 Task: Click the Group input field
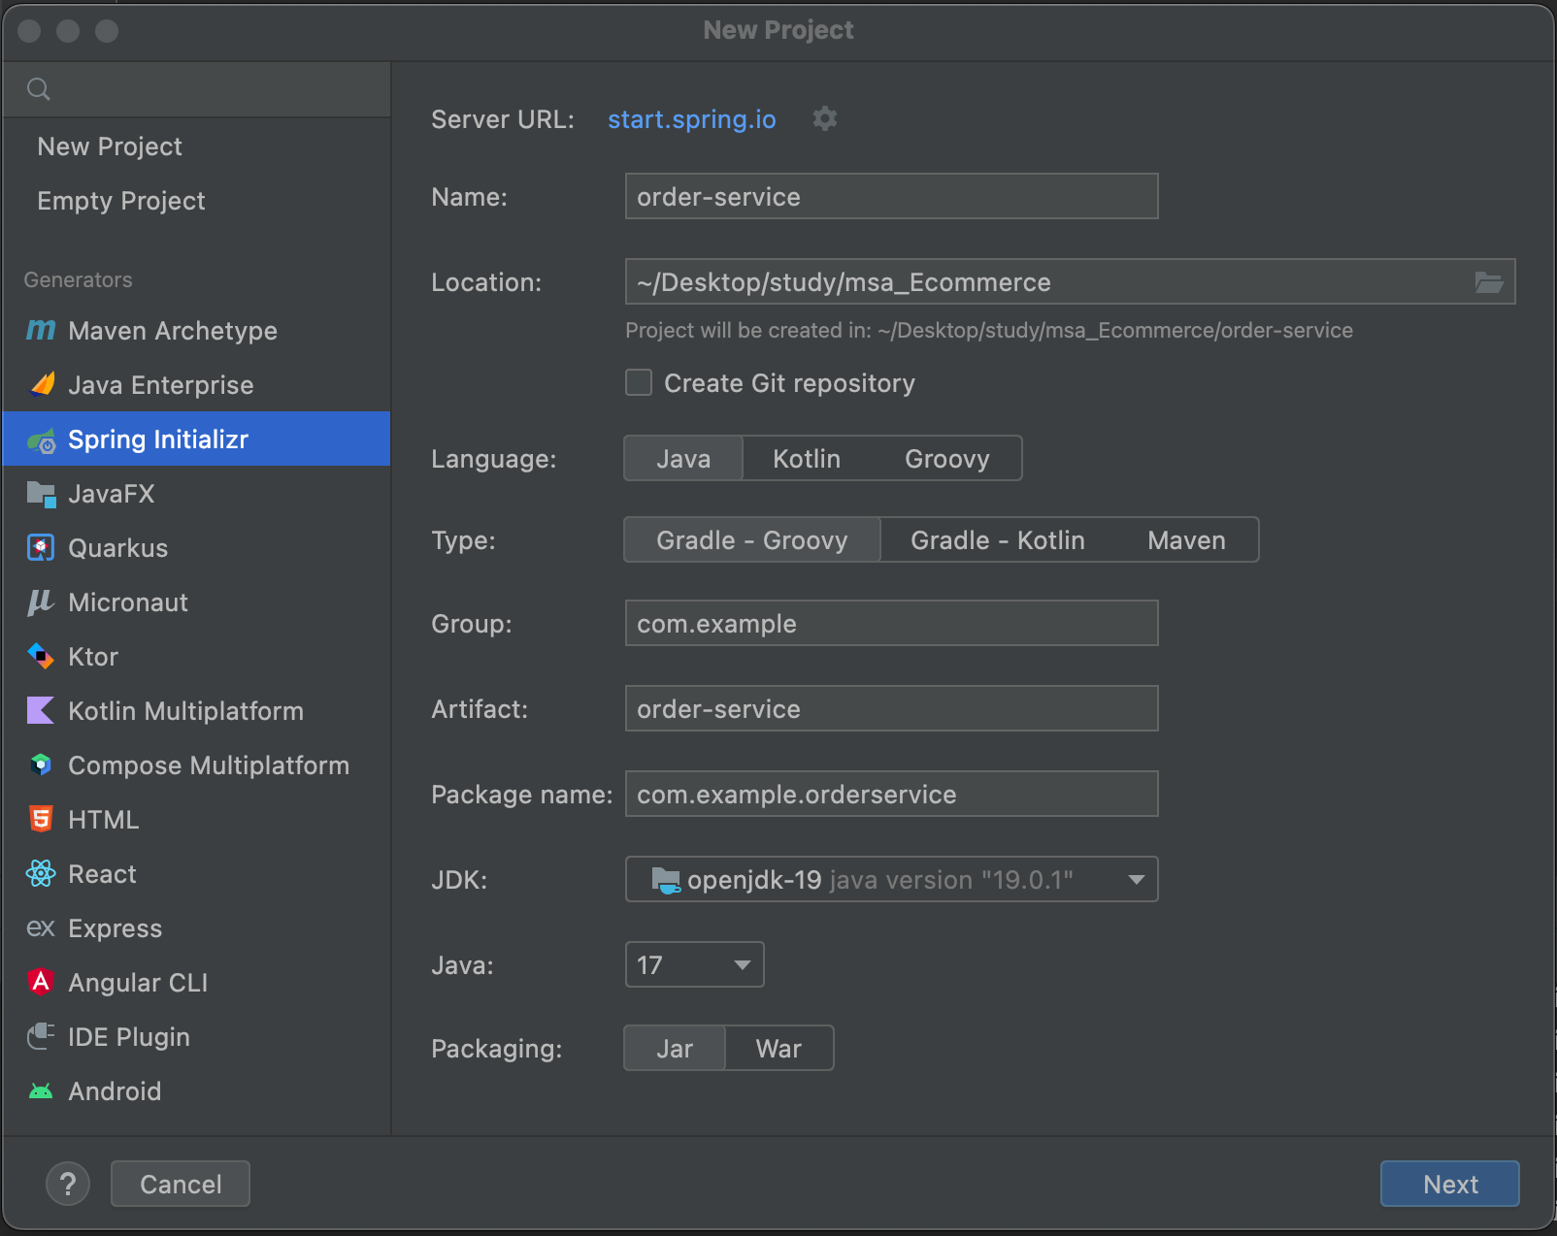[x=892, y=624]
